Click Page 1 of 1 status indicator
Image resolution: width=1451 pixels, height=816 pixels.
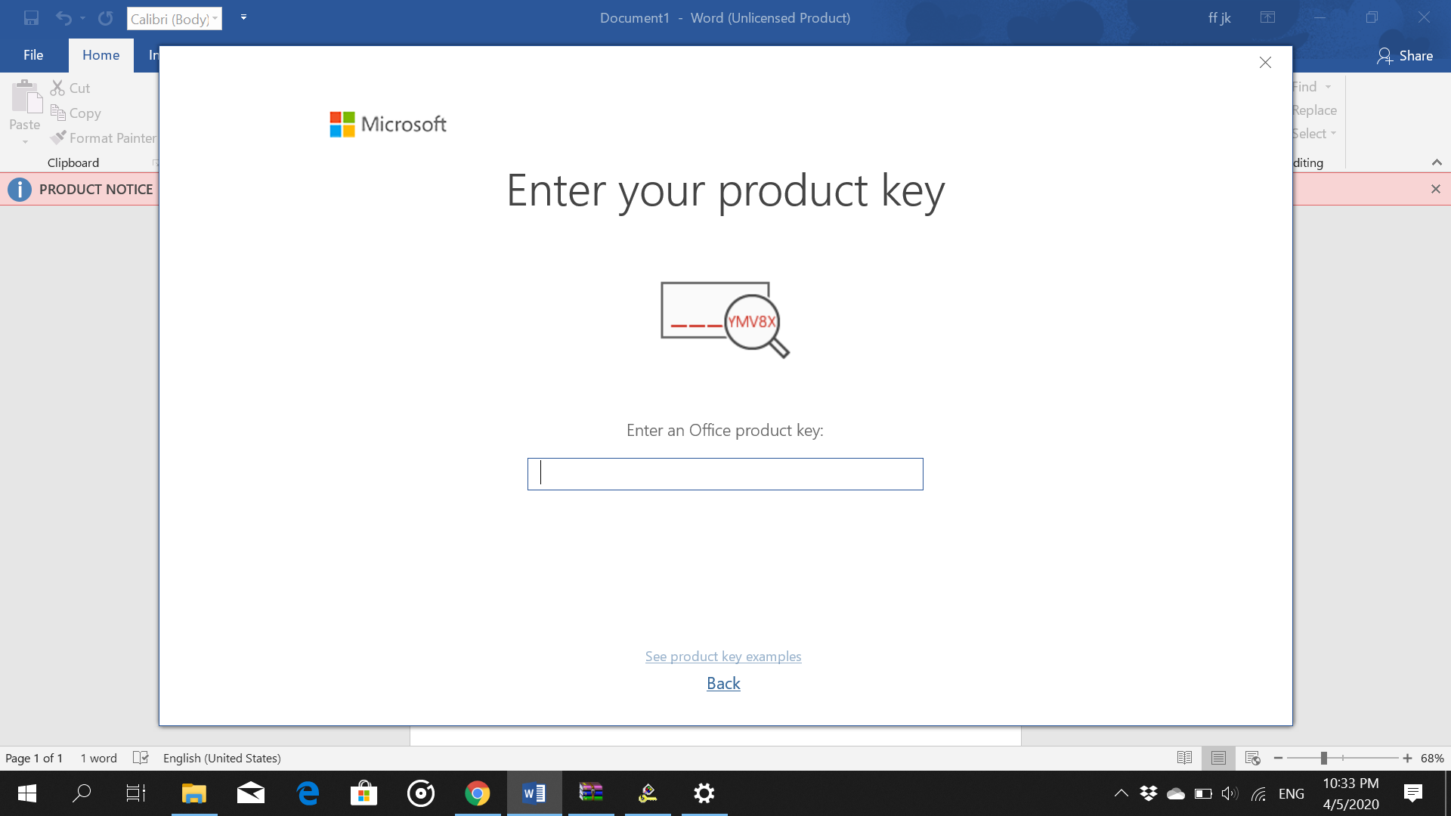click(34, 759)
